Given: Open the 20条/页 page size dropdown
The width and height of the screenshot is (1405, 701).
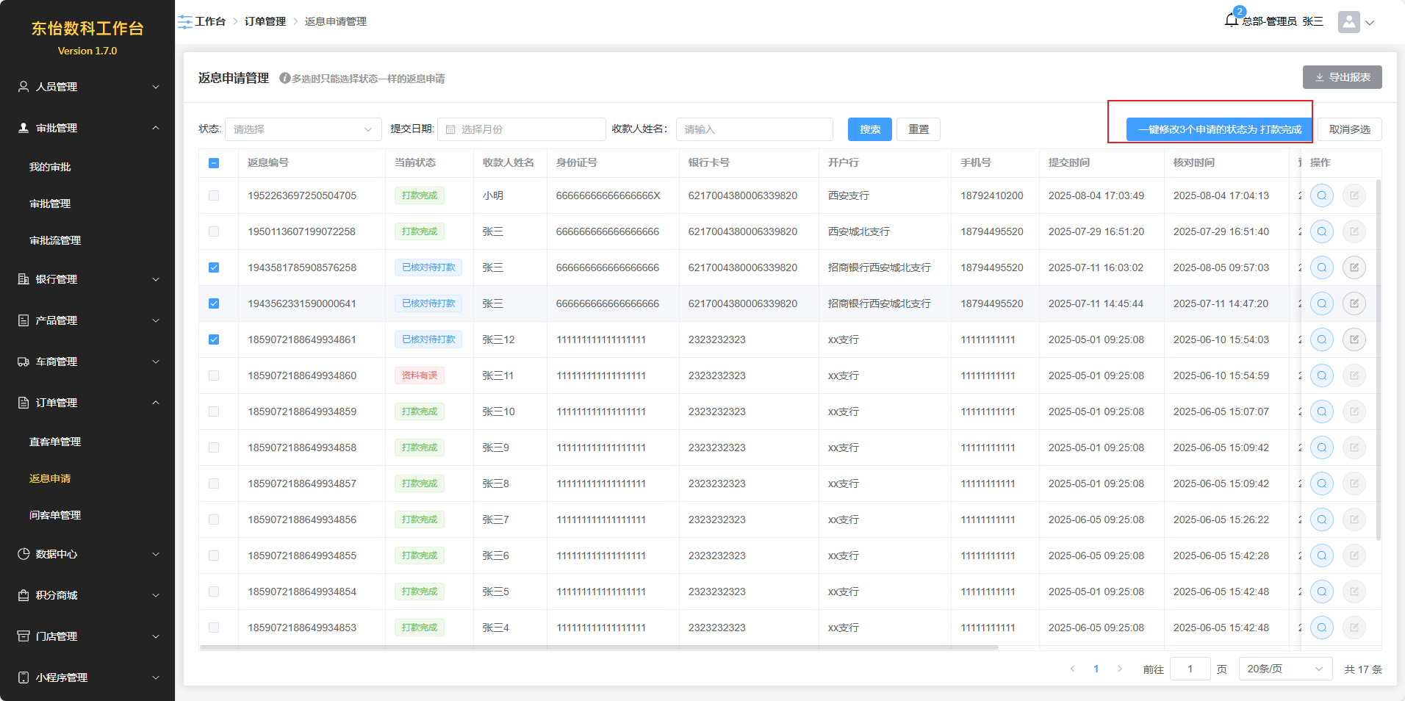Looking at the screenshot, I should (x=1284, y=669).
